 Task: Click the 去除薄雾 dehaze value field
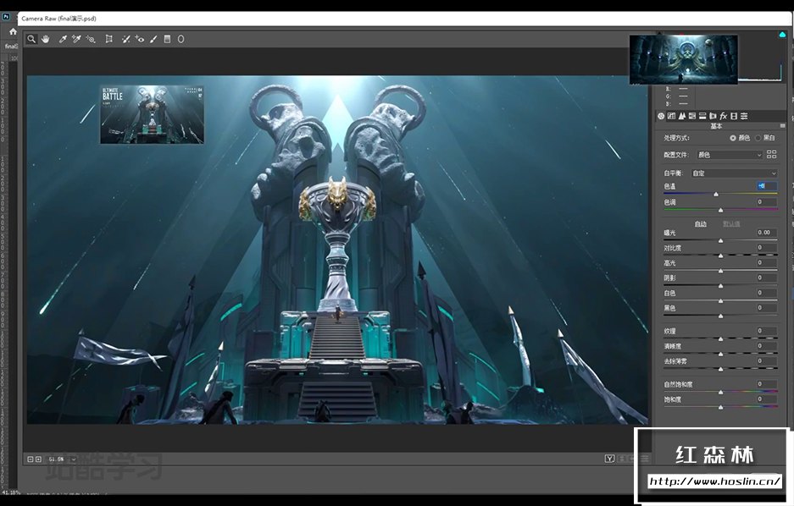coord(767,361)
